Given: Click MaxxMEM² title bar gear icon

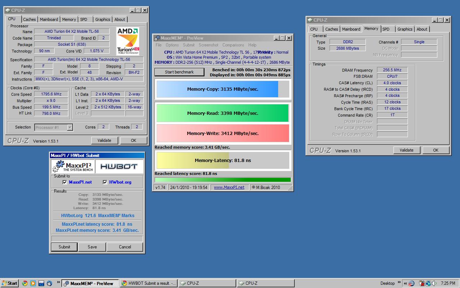Looking at the screenshot, I should point(157,38).
